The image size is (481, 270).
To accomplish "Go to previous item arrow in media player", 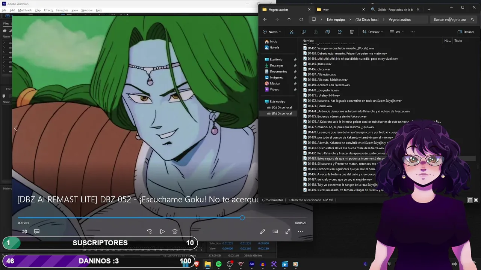I will pyautogui.click(x=15, y=128).
